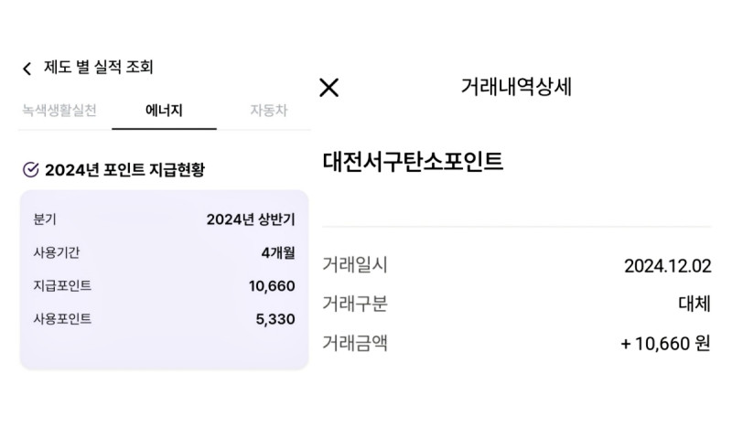Click the checkmark icon beside 2024년 포인트 지급현황
The image size is (732, 427).
[31, 169]
